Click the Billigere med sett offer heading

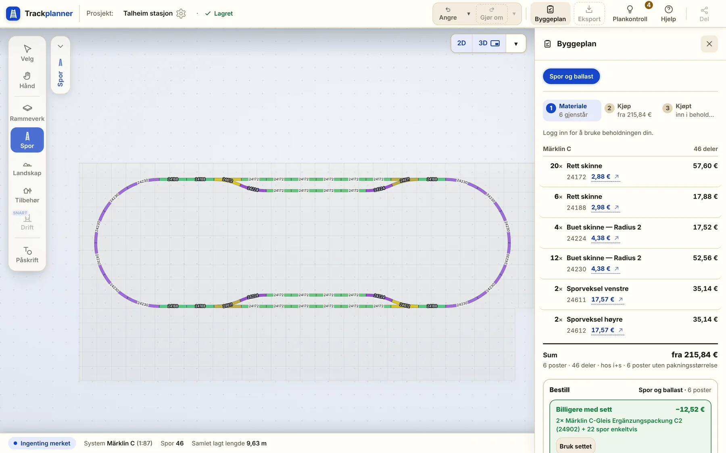[x=584, y=410]
